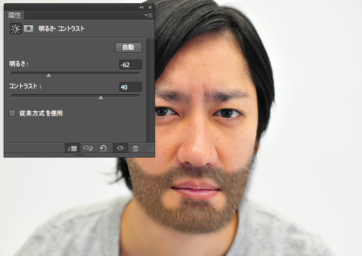Close the 属性 panel
This screenshot has width=362, height=256.
150,7
